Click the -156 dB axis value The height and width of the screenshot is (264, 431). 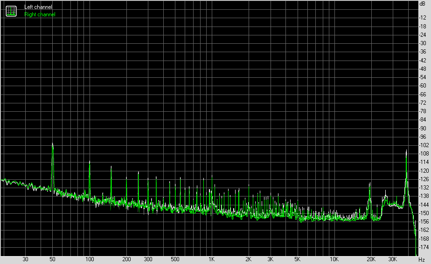(424, 222)
